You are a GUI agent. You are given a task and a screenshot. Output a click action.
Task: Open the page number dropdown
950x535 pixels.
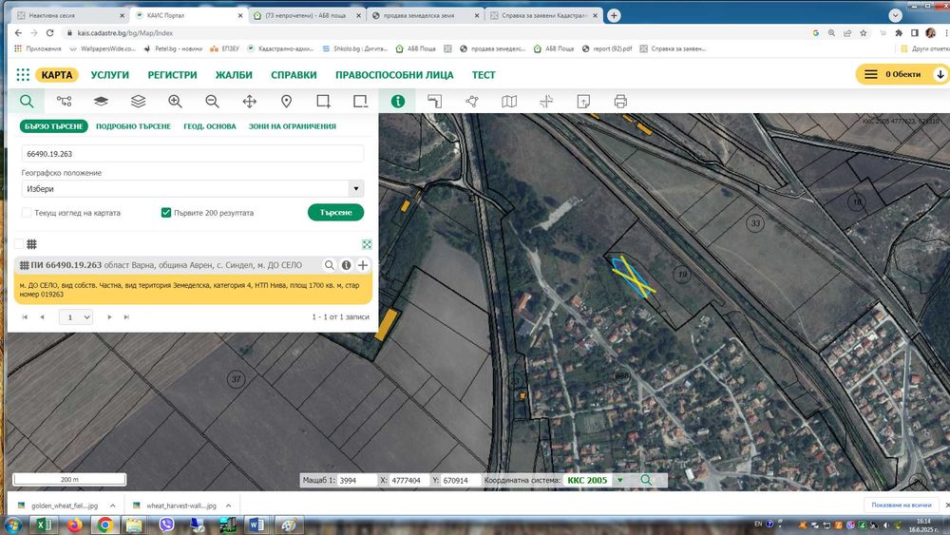(x=78, y=316)
